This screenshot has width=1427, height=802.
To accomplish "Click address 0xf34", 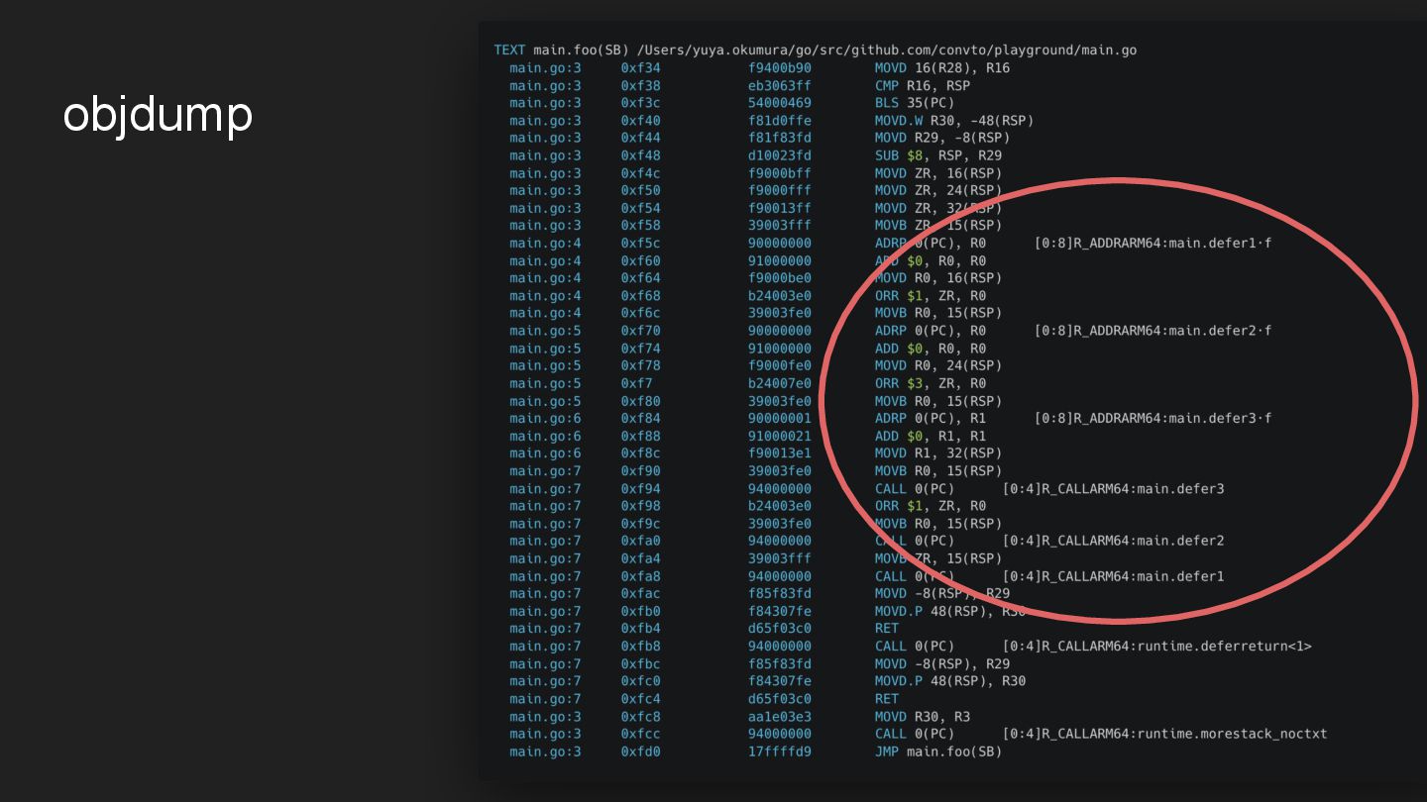I will (640, 68).
